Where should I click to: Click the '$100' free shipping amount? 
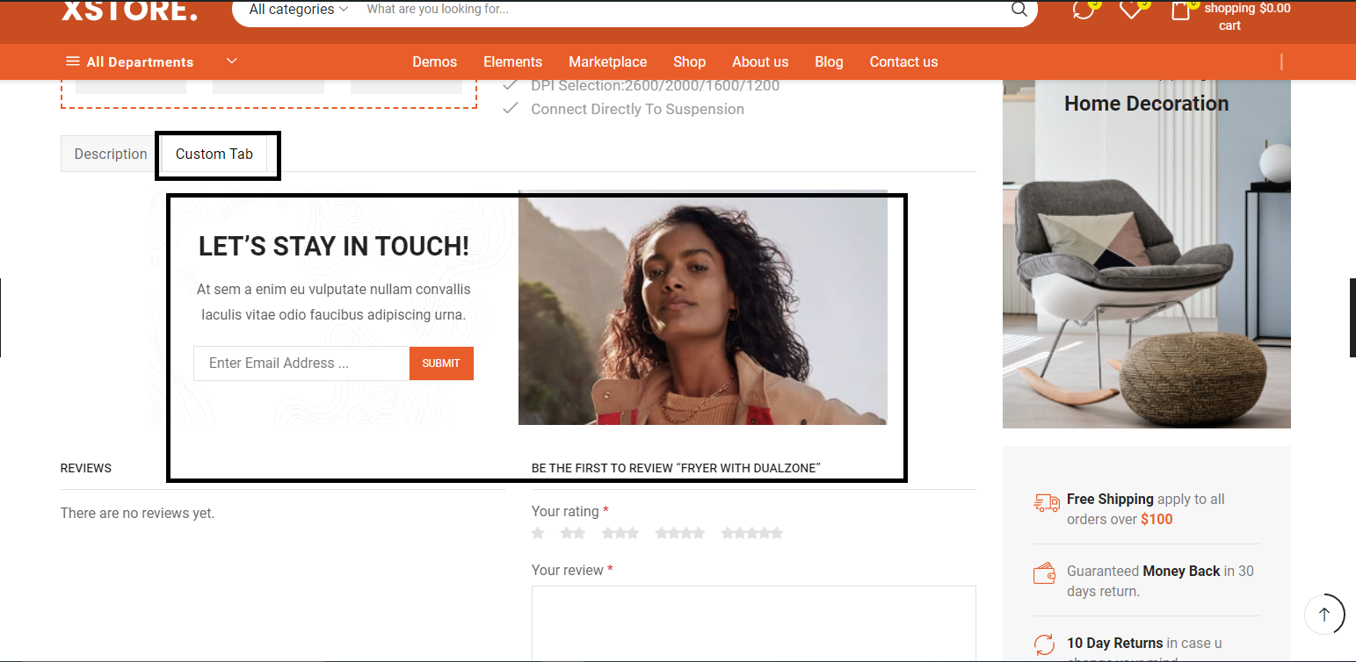(x=1157, y=519)
